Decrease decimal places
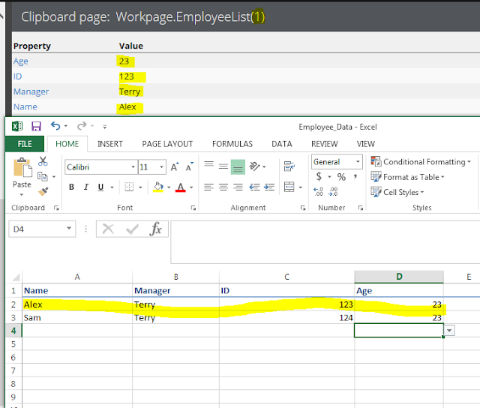480x408 pixels. [333, 191]
